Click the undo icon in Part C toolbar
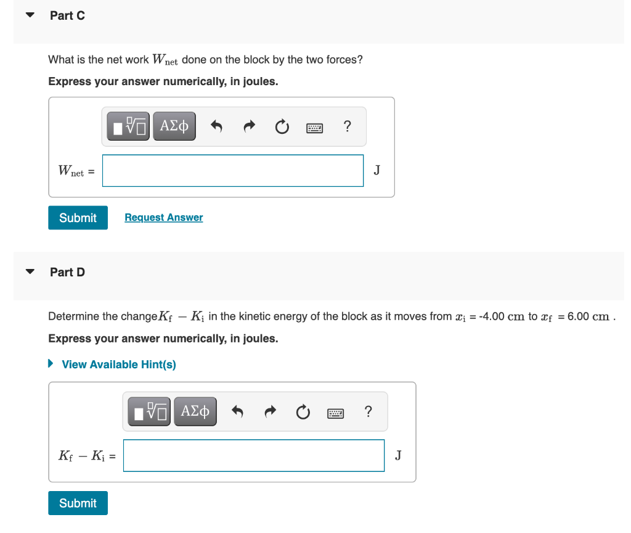The height and width of the screenshot is (533, 631). (216, 126)
